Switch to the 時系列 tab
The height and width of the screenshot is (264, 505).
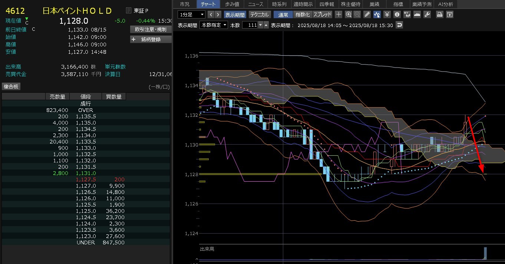[279, 4]
